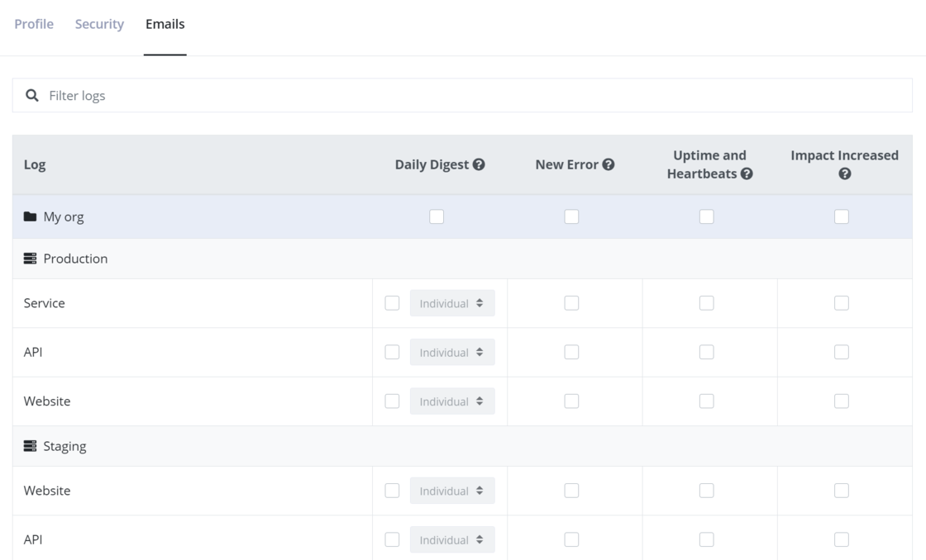The image size is (926, 560).
Task: Open Individual dropdown for Production Service
Action: coord(452,303)
